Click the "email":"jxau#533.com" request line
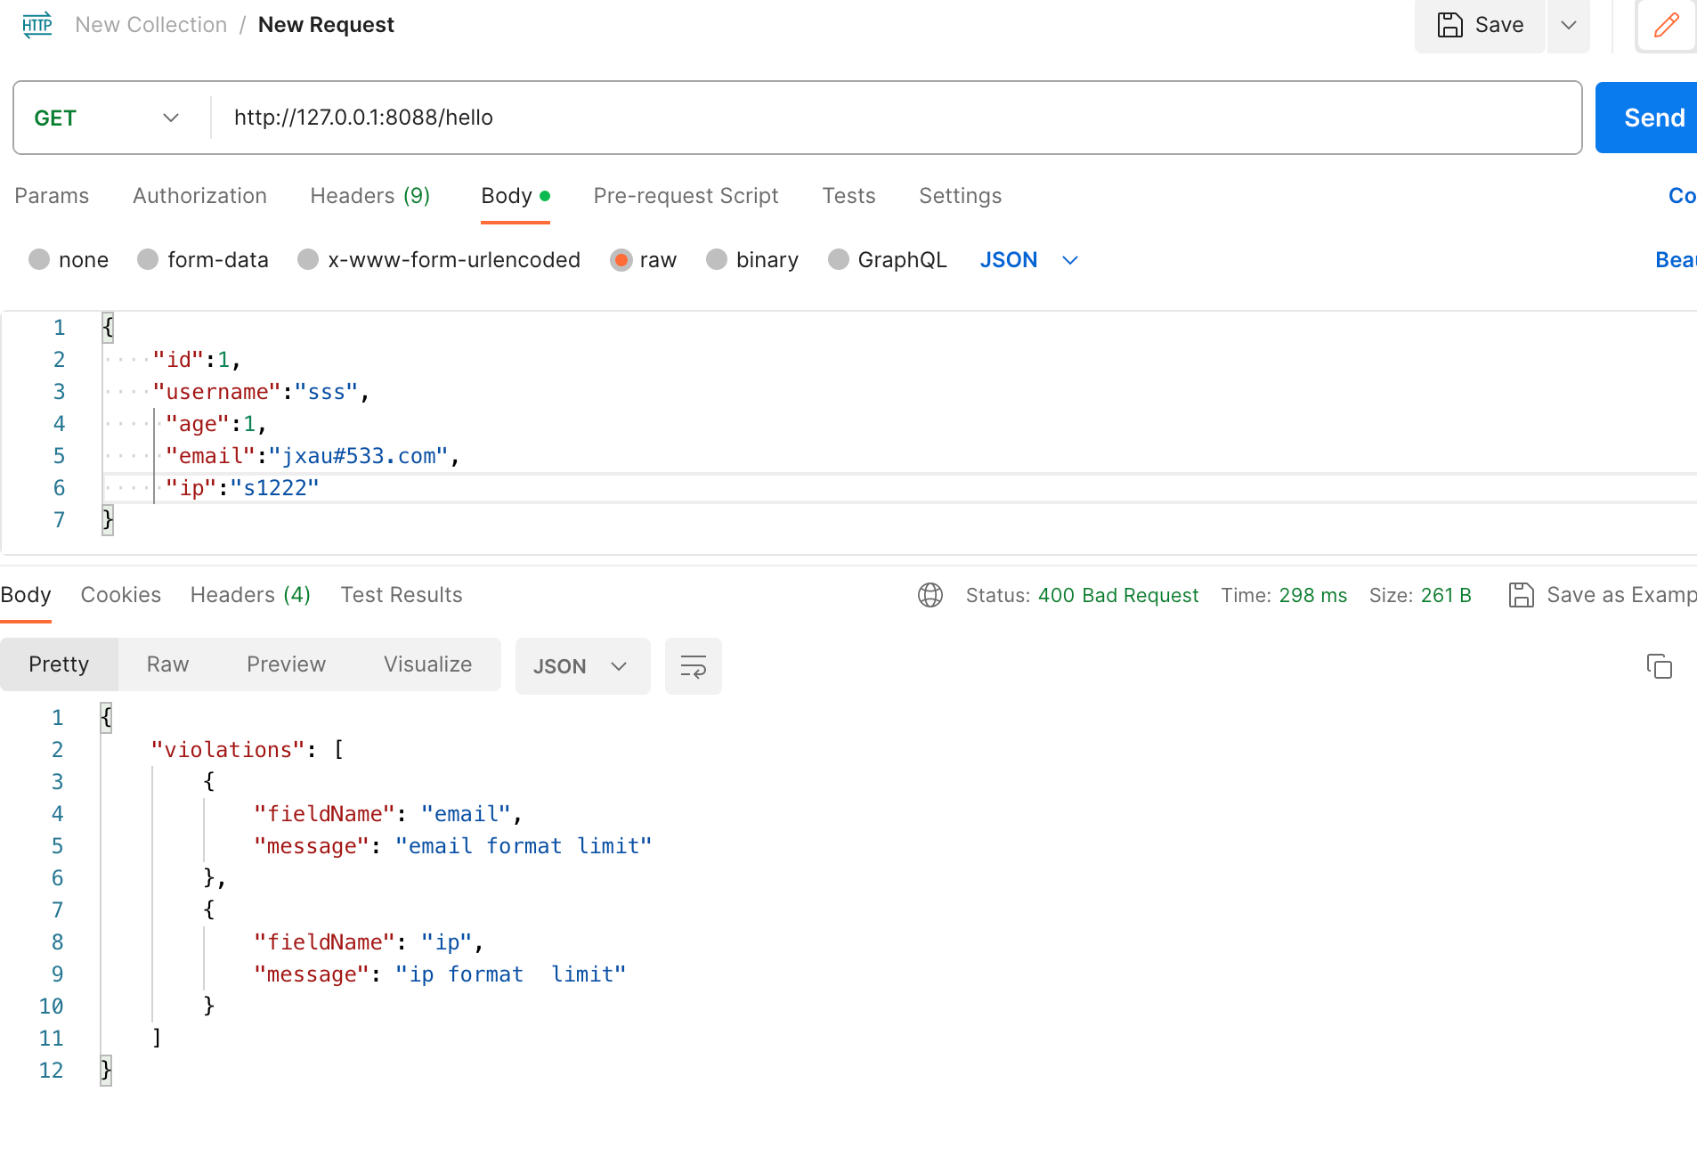 [x=313, y=456]
